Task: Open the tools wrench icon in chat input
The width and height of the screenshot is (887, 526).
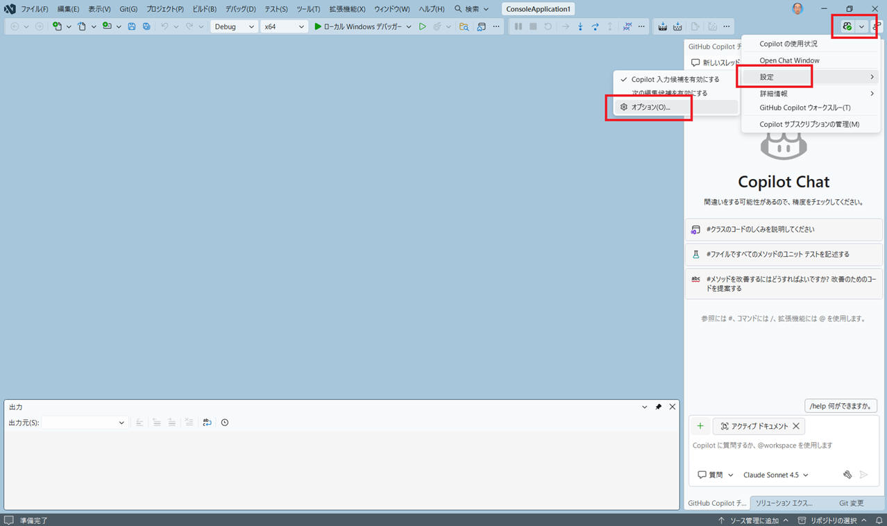Action: coord(847,474)
